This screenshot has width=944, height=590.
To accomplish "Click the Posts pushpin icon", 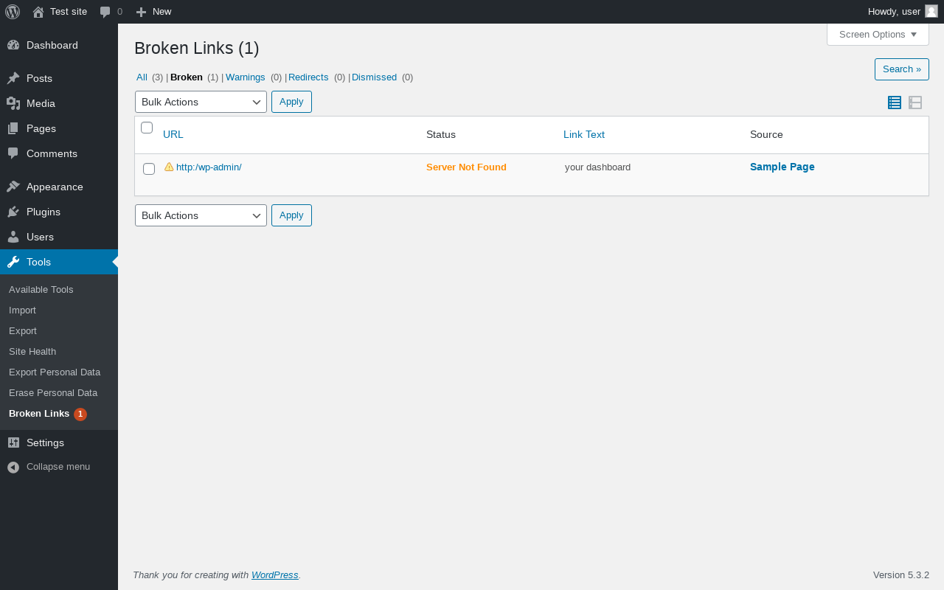I will pos(13,78).
